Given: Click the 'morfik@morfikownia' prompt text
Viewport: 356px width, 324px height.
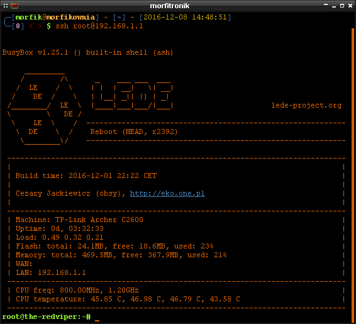Looking at the screenshot, I should pyautogui.click(x=55, y=17).
